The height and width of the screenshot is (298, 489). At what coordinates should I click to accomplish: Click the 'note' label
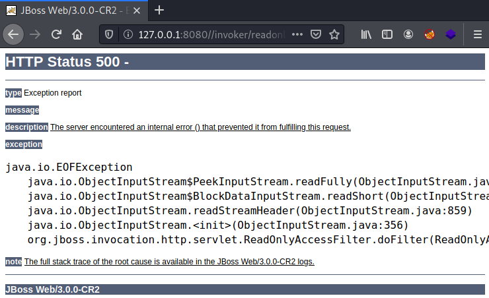pyautogui.click(x=13, y=261)
